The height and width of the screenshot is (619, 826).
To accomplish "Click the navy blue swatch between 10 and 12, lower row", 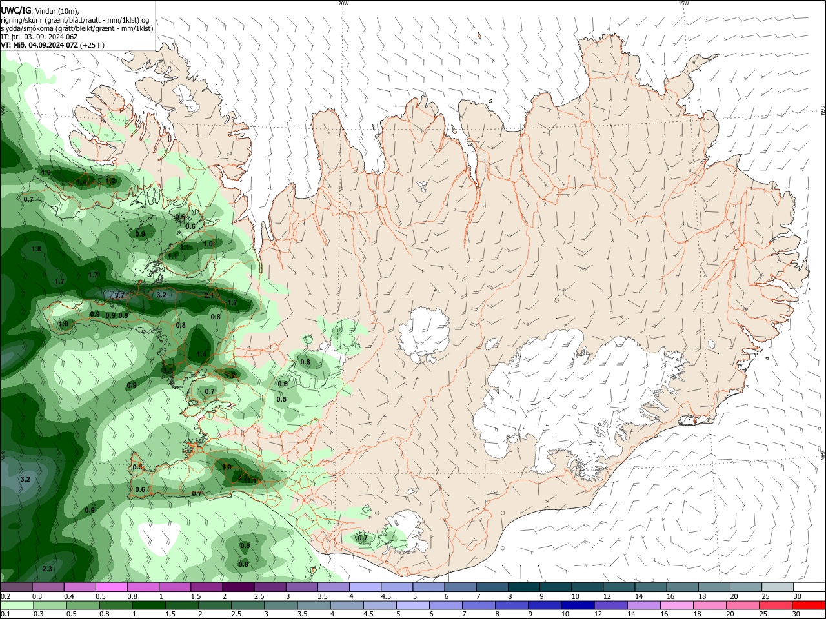I will (x=577, y=605).
